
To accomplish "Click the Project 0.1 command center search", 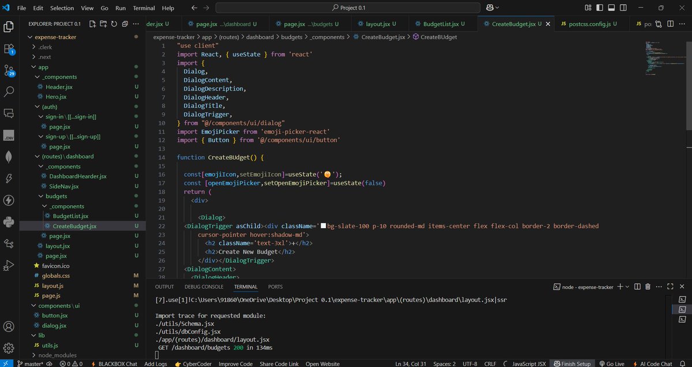I will (349, 8).
